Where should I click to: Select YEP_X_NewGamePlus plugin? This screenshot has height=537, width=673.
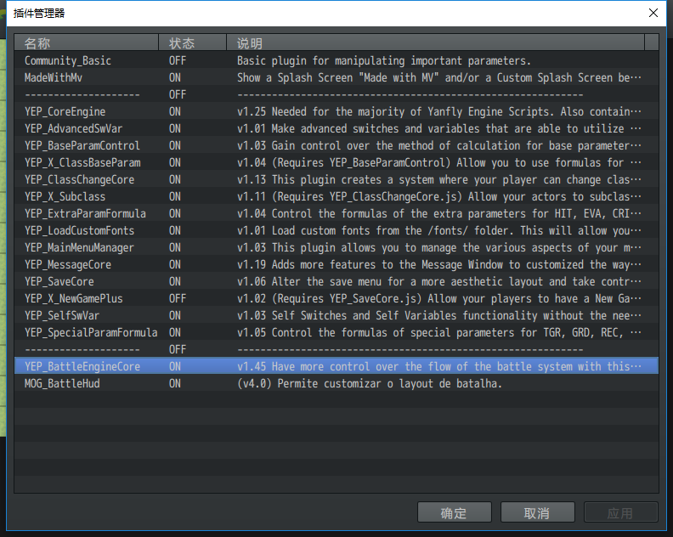336,299
